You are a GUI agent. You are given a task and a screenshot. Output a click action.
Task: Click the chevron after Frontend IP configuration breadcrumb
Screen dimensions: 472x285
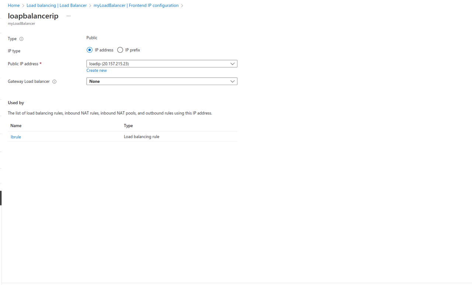coord(181,5)
